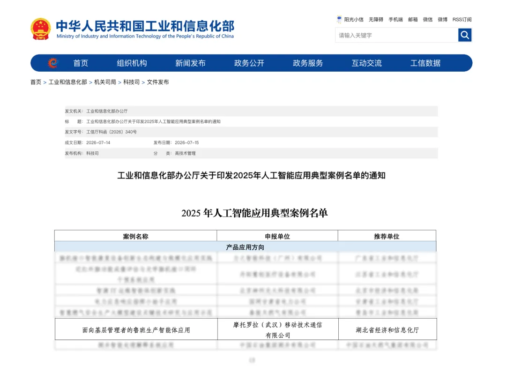Click RSS订阅 link

pyautogui.click(x=462, y=20)
